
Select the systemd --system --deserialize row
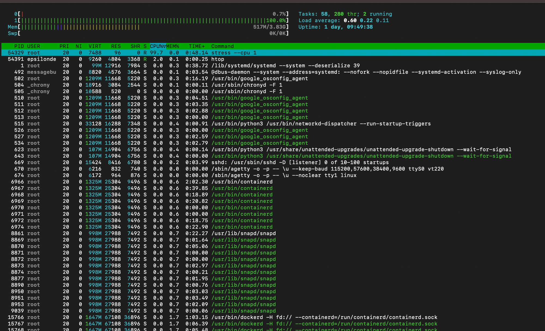click(273, 66)
